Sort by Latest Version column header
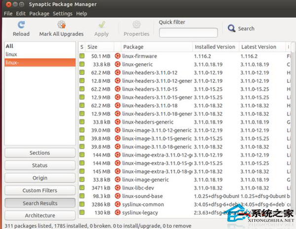The width and height of the screenshot is (296, 229). pos(262,47)
